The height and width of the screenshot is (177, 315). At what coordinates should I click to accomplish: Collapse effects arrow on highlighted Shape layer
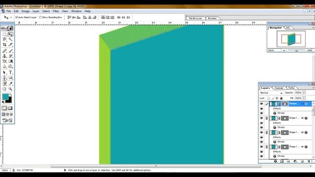click(302, 104)
